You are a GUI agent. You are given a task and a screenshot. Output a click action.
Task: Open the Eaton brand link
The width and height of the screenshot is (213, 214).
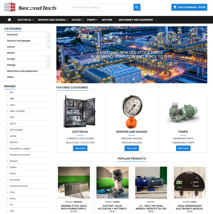click(x=13, y=174)
